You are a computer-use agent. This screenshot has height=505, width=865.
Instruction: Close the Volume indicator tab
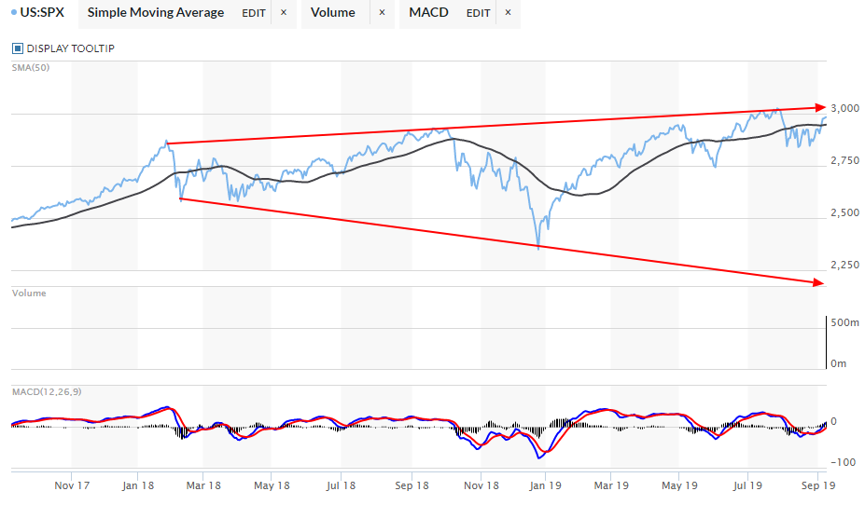pyautogui.click(x=382, y=13)
